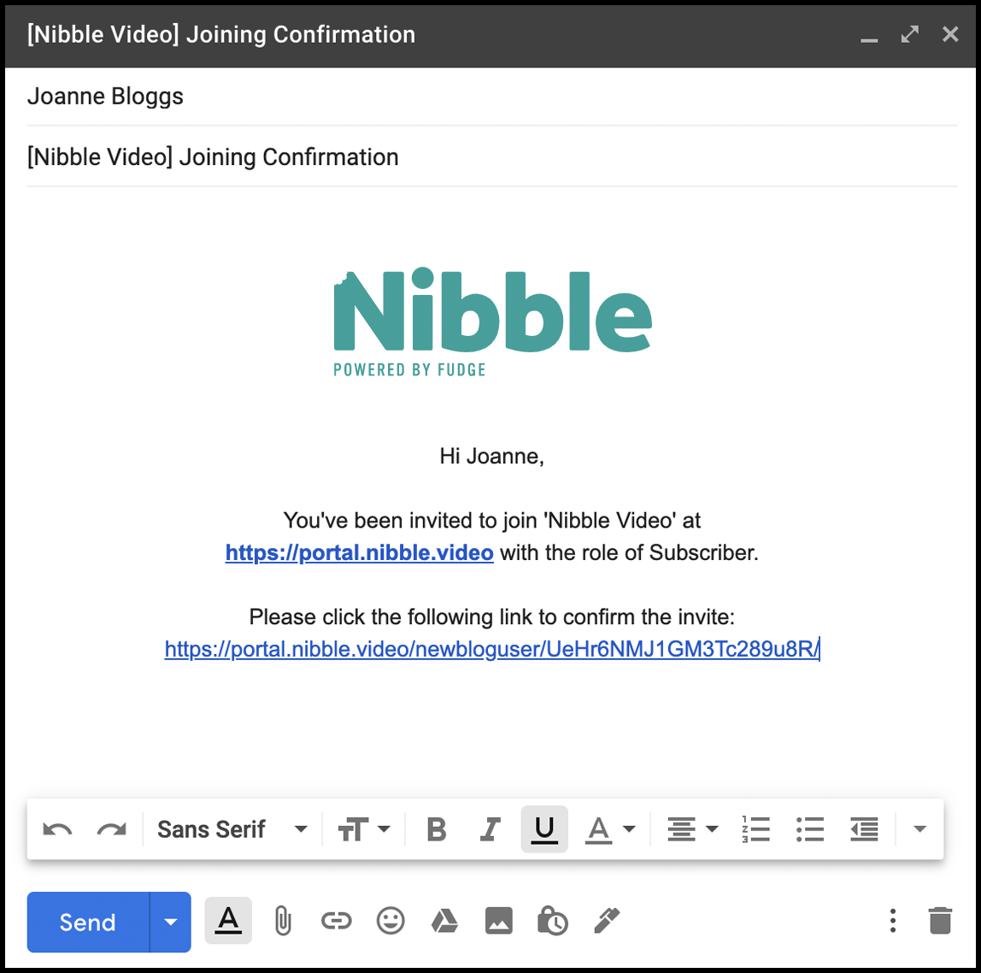Open the text alignment dropdown
Image resolution: width=981 pixels, height=973 pixels.
click(692, 829)
